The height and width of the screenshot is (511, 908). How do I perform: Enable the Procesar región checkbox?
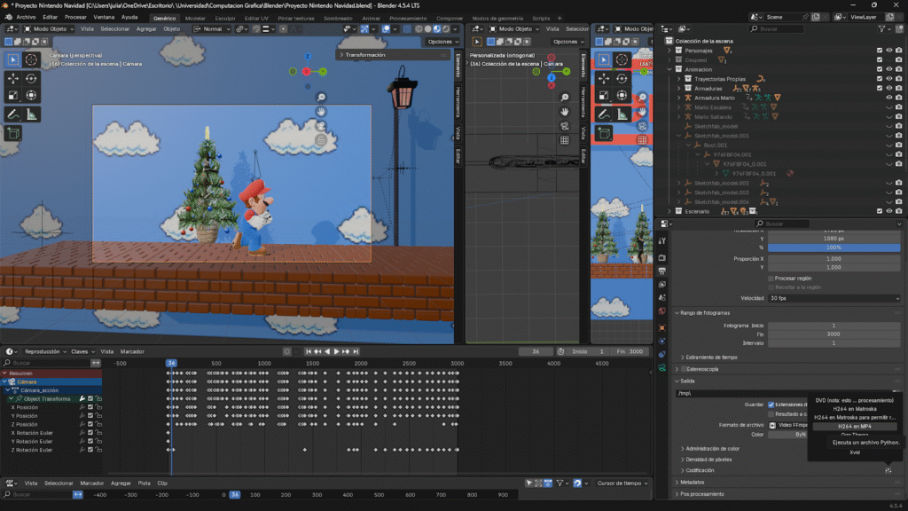(771, 278)
